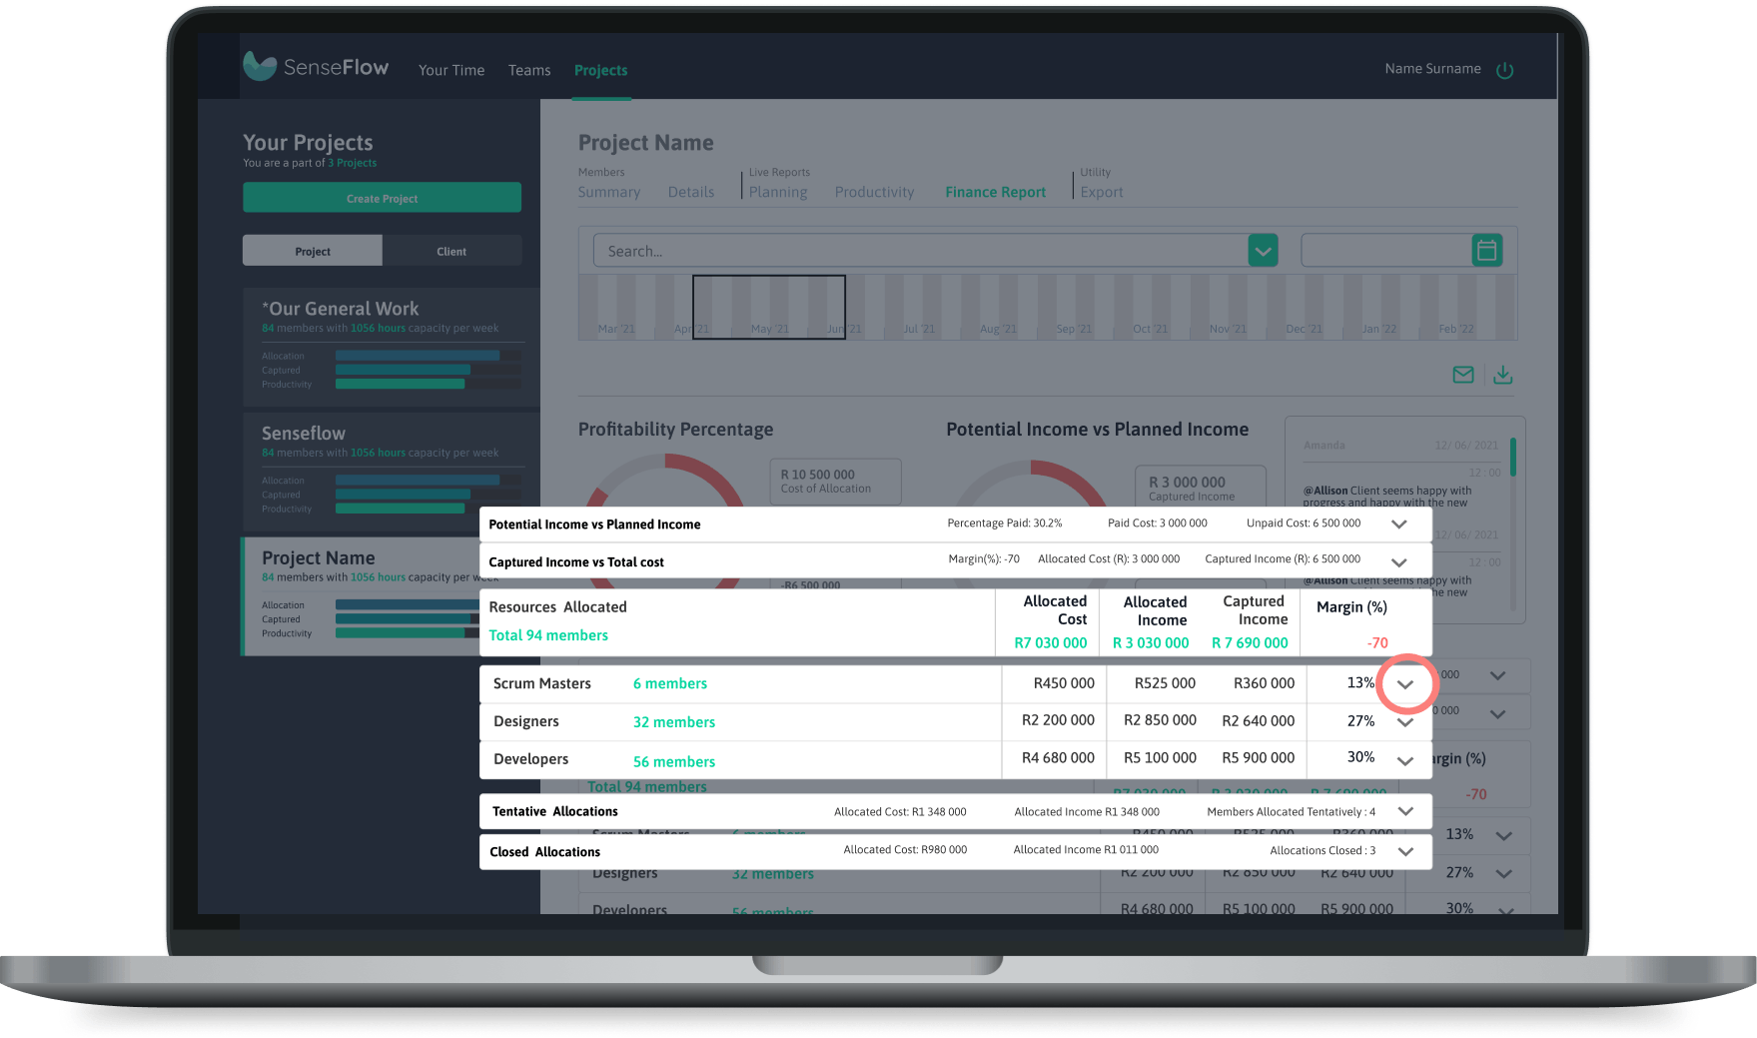1757x1038 pixels.
Task: Select the Project toggle tab
Action: pyautogui.click(x=313, y=251)
